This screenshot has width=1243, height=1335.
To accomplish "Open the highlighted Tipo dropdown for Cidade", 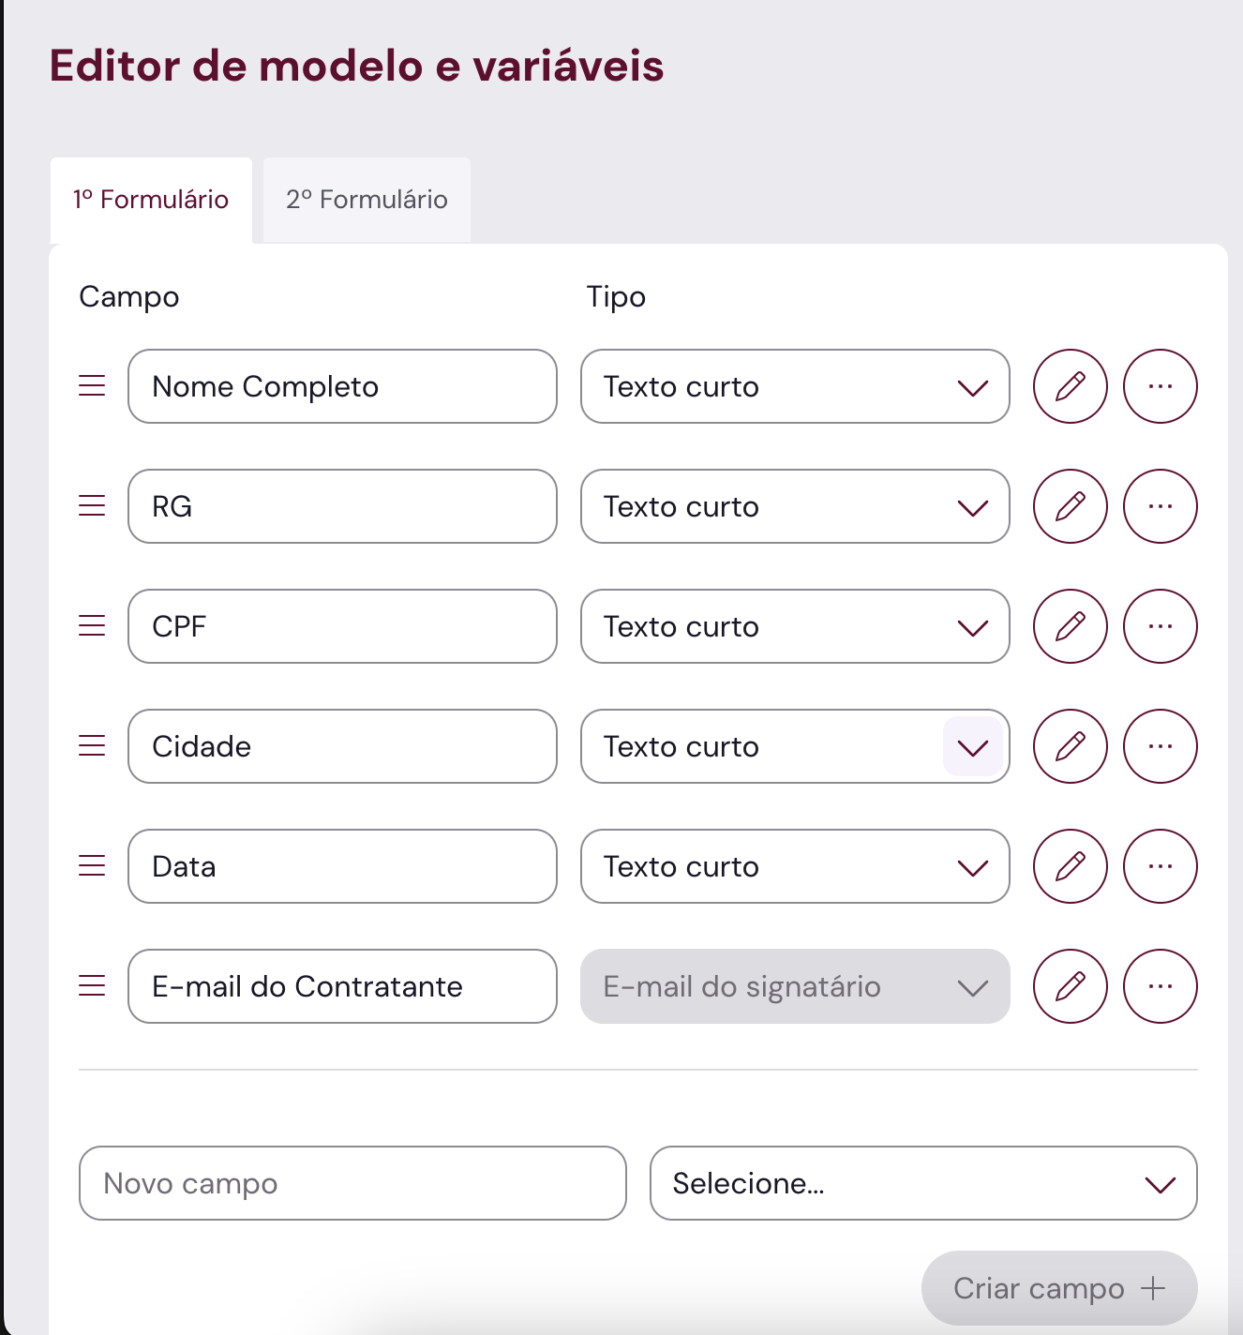I will (x=973, y=746).
